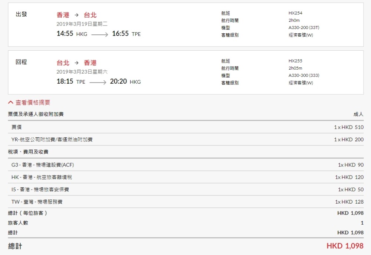Select flight number HX255

tap(295, 61)
